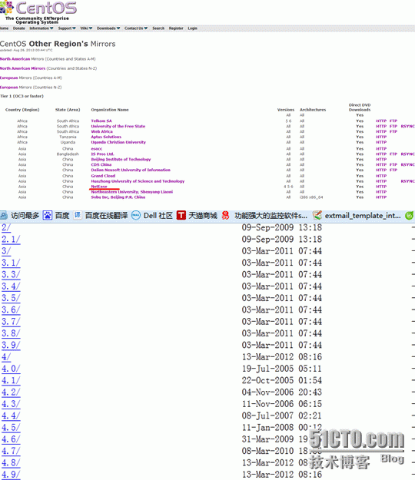Open the 2/ directory link
Image resolution: width=415 pixels, height=480 pixels.
[x=6, y=227]
